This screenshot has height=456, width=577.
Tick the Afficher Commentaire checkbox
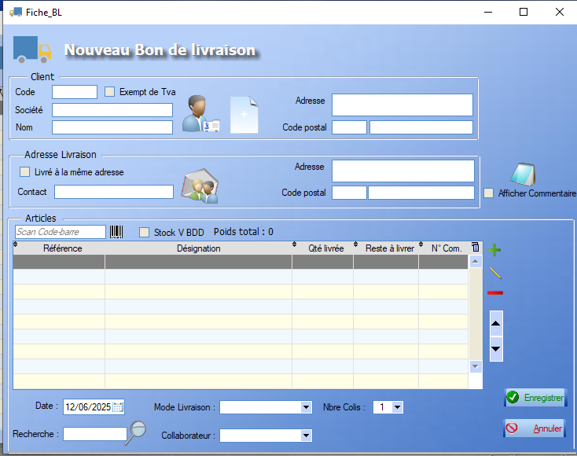coord(489,193)
